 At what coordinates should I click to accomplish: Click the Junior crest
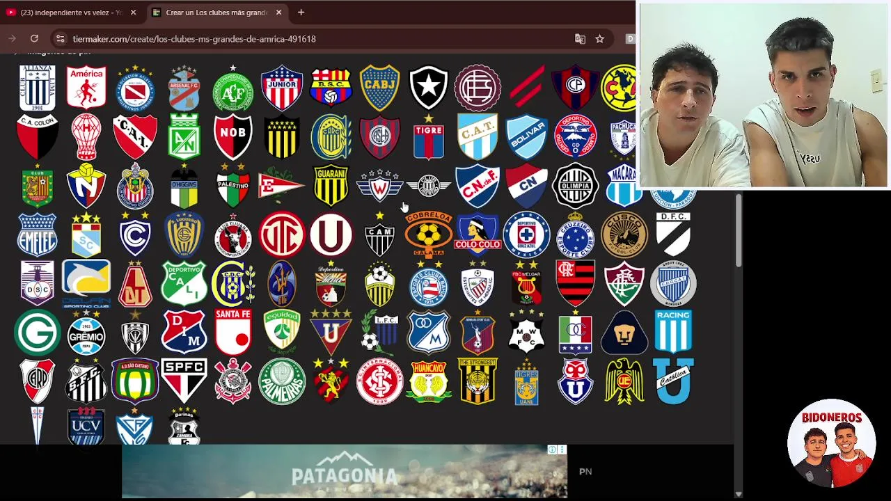[282, 88]
